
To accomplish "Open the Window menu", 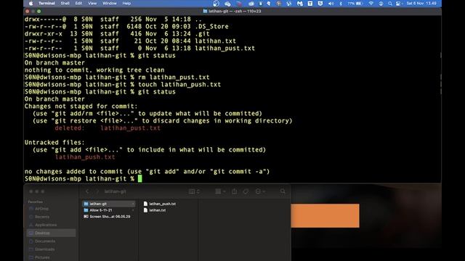I will click(x=110, y=4).
